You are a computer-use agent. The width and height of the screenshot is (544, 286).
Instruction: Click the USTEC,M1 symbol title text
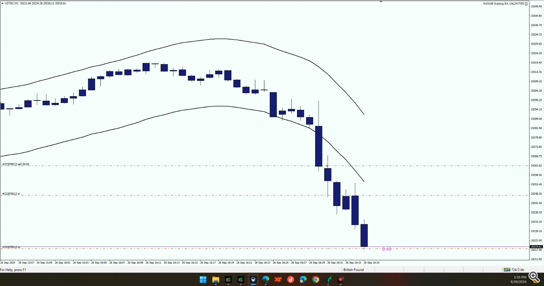pos(12,3)
